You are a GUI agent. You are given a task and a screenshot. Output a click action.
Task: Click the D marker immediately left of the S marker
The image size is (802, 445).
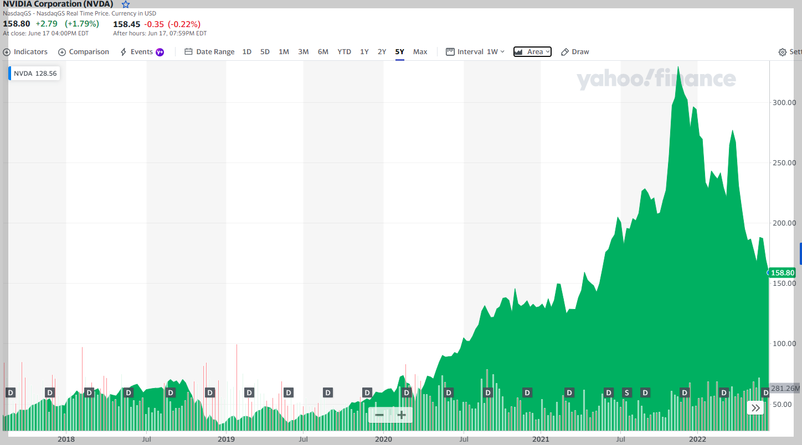pyautogui.click(x=609, y=392)
